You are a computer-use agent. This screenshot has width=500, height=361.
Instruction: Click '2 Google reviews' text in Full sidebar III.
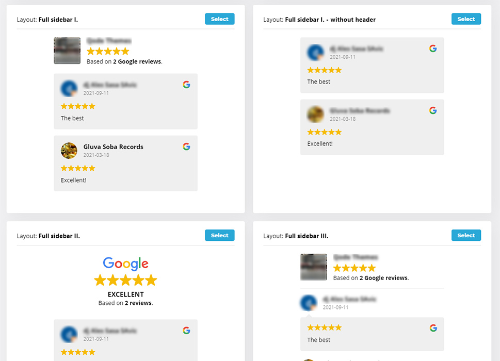383,278
